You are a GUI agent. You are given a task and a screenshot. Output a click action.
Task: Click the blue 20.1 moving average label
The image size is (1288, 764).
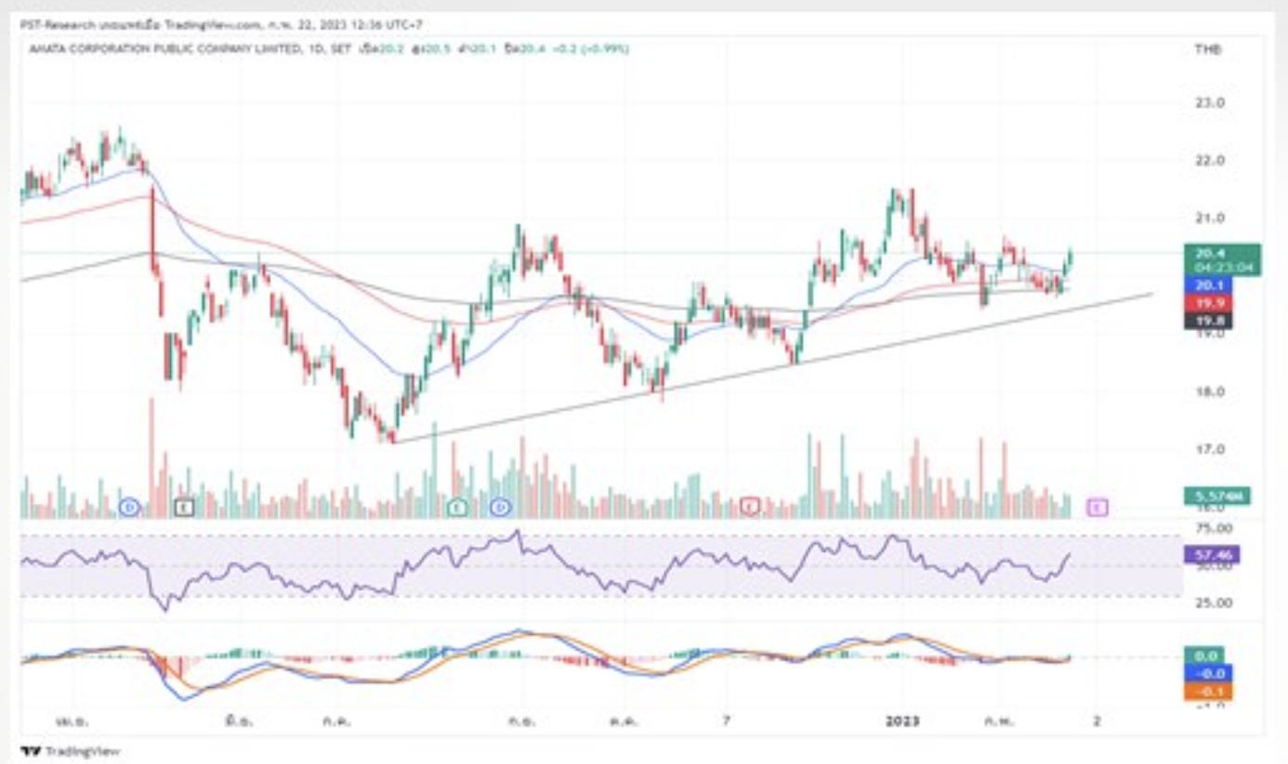1208,284
